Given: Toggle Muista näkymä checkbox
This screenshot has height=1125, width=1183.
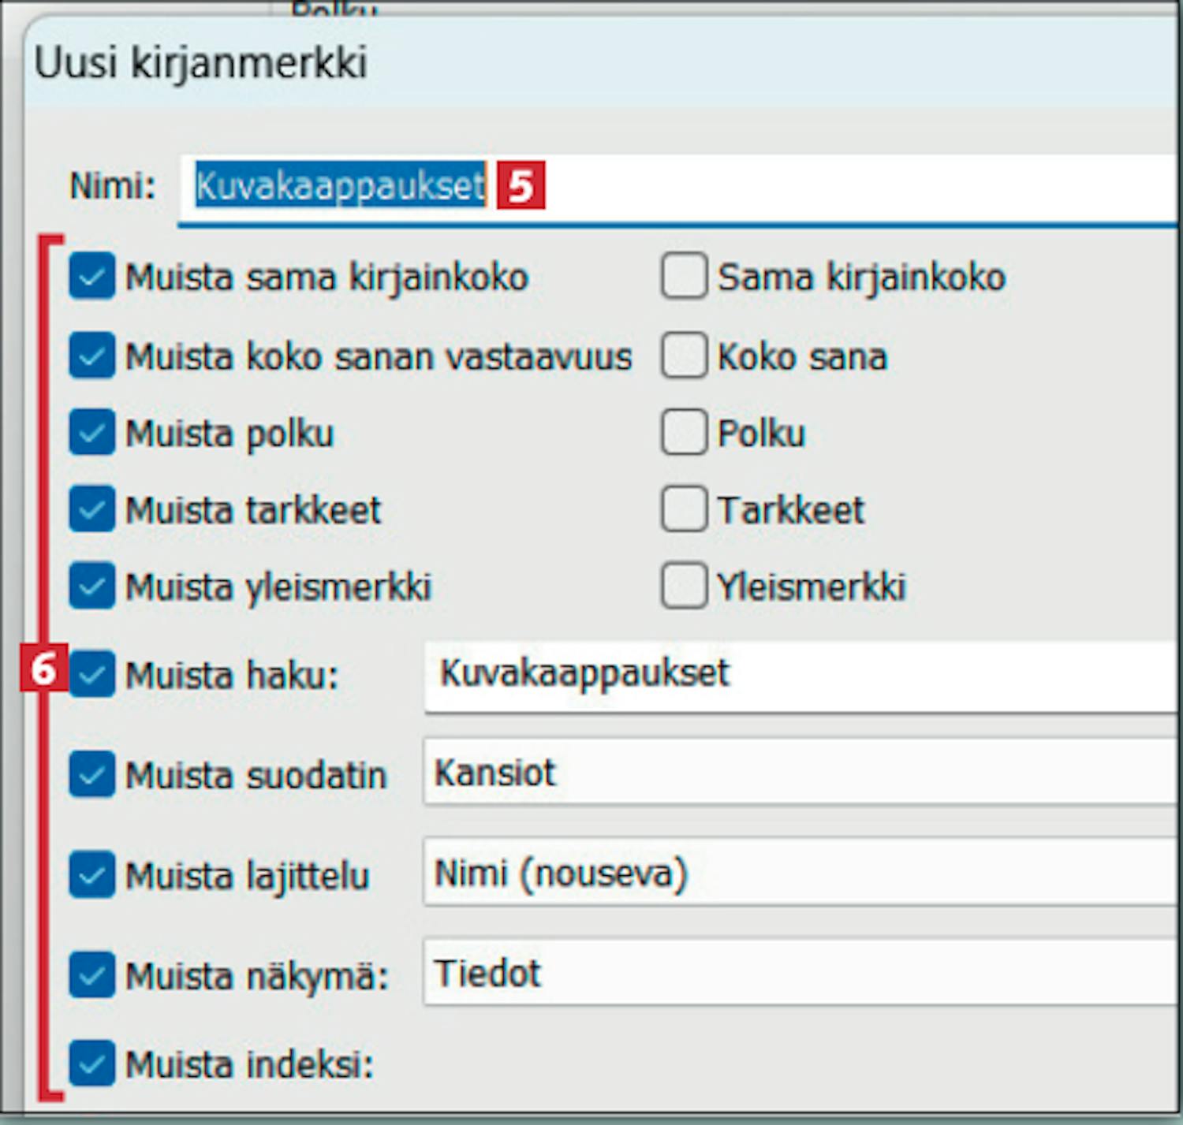Looking at the screenshot, I should click(91, 975).
